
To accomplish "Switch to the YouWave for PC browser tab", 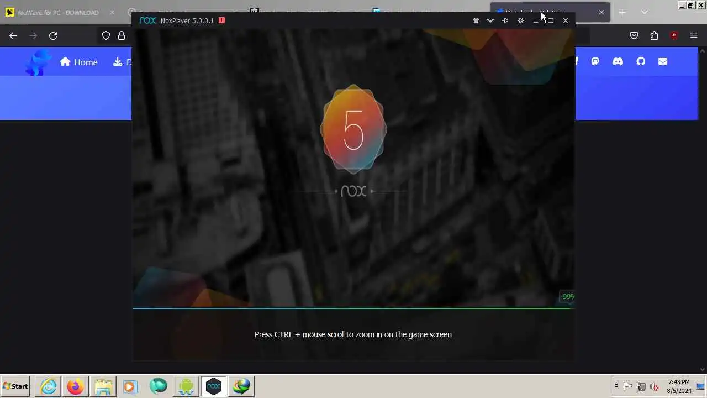I will [58, 12].
